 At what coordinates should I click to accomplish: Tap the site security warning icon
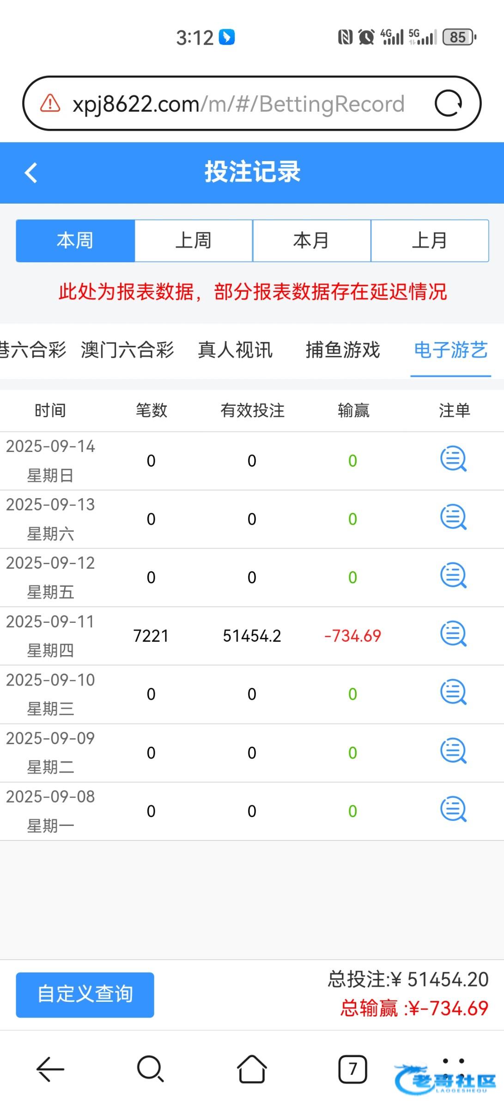[x=50, y=103]
